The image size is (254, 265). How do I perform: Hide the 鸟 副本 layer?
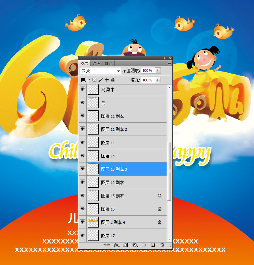[x=83, y=89]
